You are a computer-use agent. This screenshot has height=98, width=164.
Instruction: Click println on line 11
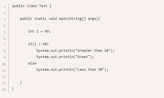[x=66, y=70]
